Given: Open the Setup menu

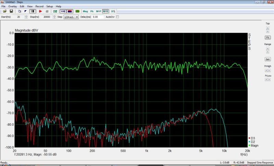Looking at the screenshot, I should (50, 6).
